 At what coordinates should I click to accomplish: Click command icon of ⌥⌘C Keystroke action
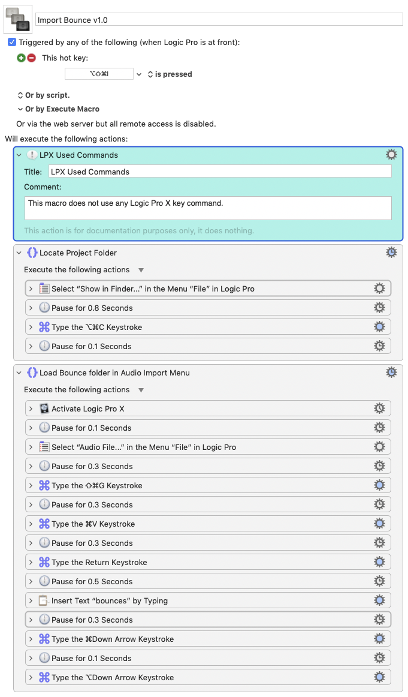pyautogui.click(x=44, y=327)
